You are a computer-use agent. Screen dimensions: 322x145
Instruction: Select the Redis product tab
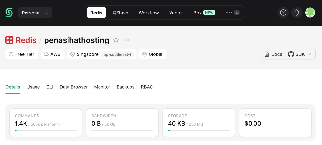pyautogui.click(x=96, y=13)
